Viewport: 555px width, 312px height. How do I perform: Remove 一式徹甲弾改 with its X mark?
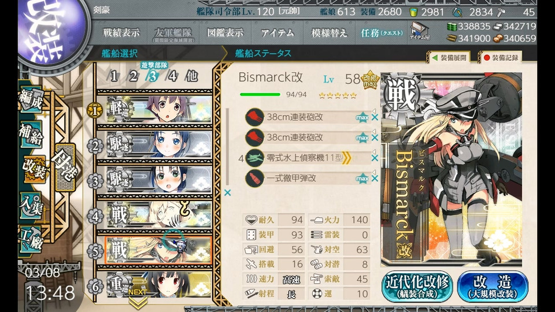[375, 179]
